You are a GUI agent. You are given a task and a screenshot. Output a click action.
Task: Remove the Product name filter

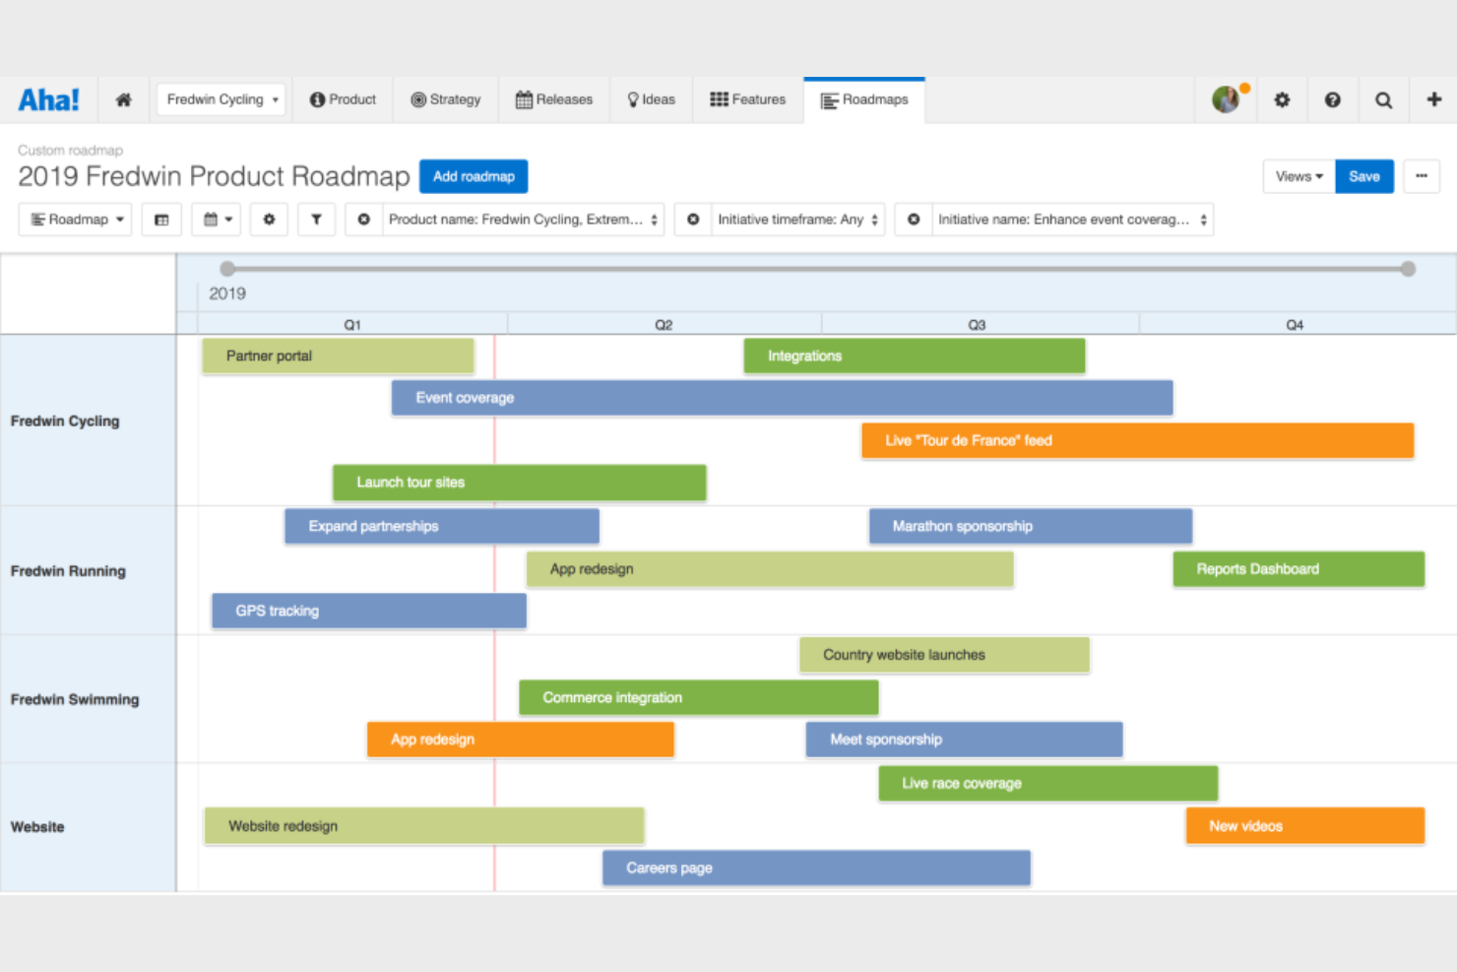click(363, 220)
